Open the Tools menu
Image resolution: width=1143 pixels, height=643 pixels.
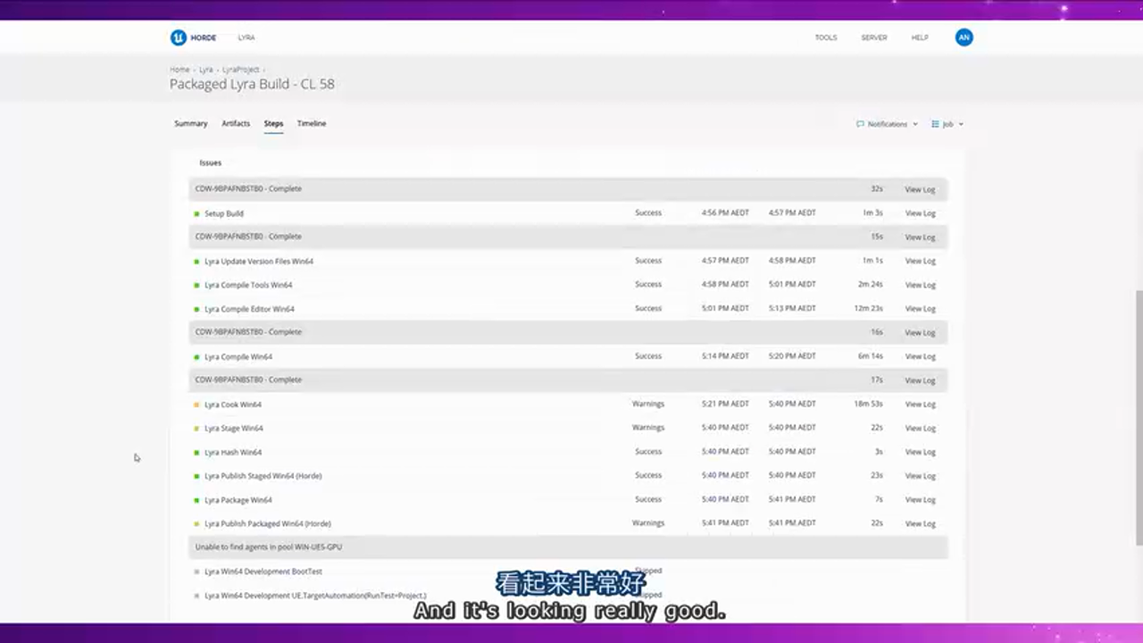[x=825, y=38]
